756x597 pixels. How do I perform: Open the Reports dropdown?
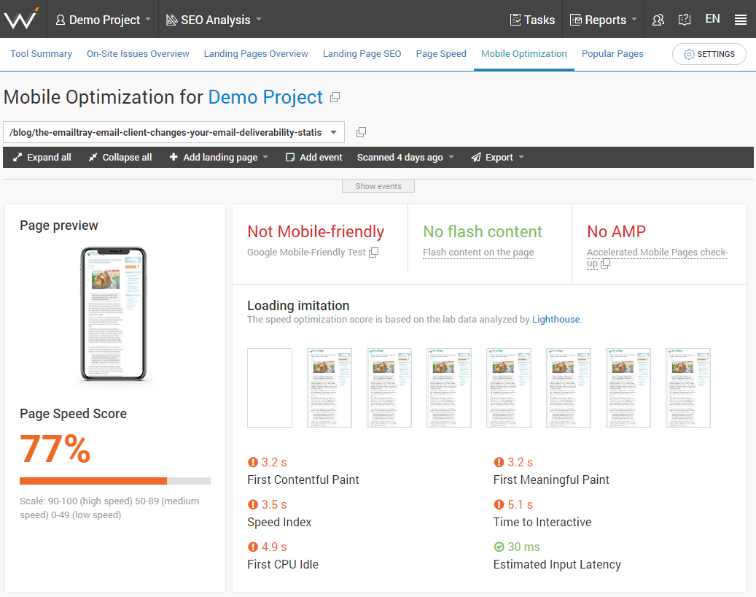click(x=604, y=20)
